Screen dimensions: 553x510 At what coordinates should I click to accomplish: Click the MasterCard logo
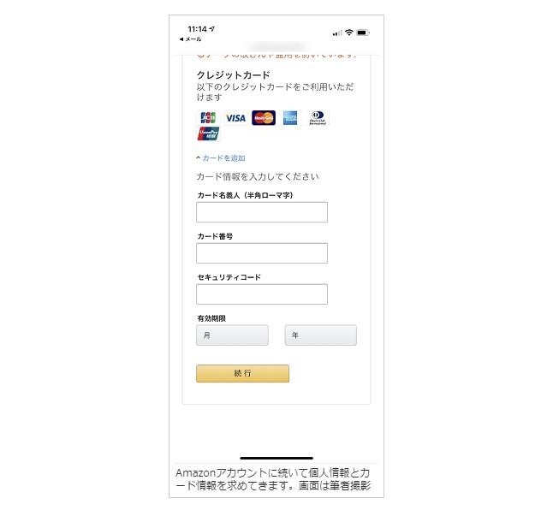pos(264,118)
